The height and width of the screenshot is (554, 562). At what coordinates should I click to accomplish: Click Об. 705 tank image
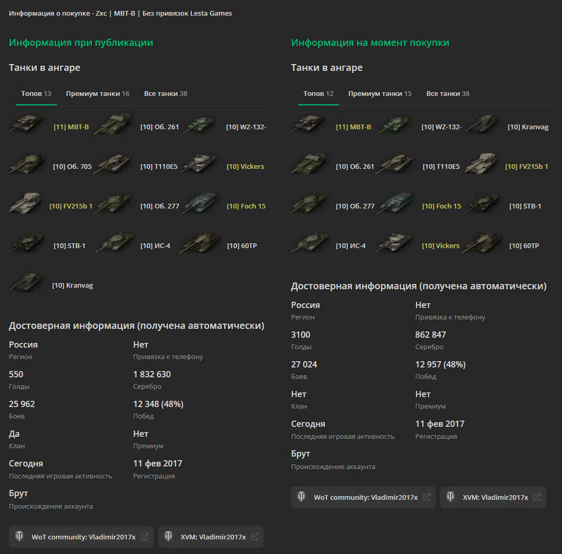point(27,164)
